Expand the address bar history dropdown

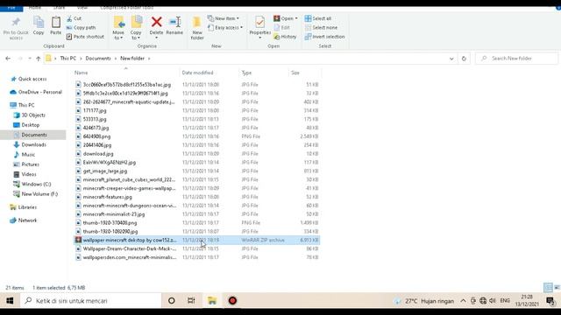point(451,59)
